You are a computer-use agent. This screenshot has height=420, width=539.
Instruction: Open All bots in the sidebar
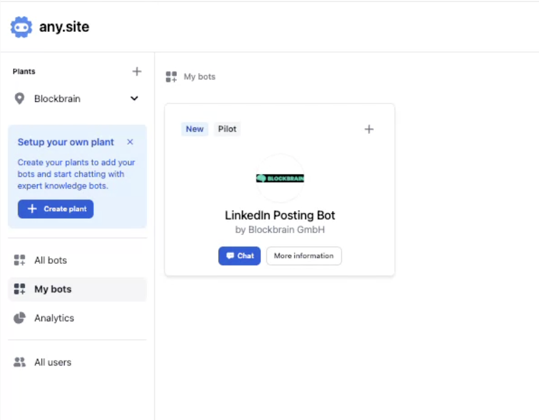50,260
